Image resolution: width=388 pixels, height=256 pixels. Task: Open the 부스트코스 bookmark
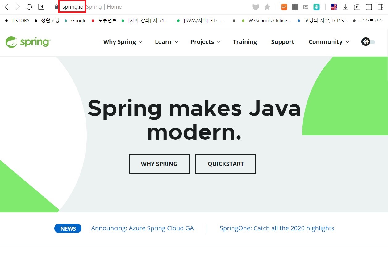368,21
